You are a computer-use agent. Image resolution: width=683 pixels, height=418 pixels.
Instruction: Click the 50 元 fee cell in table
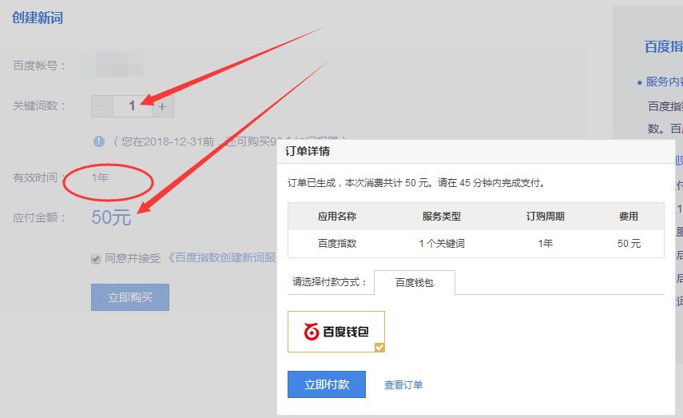(x=629, y=243)
